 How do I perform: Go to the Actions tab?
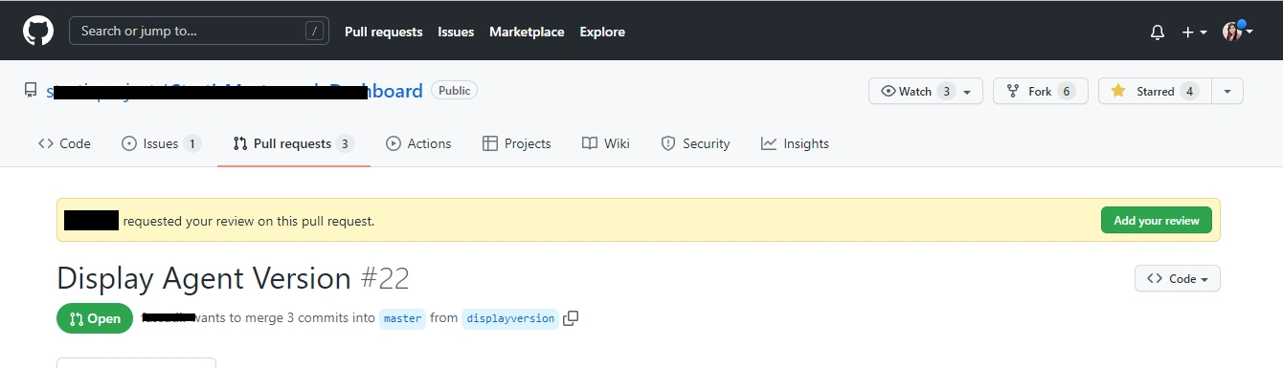coord(418,143)
